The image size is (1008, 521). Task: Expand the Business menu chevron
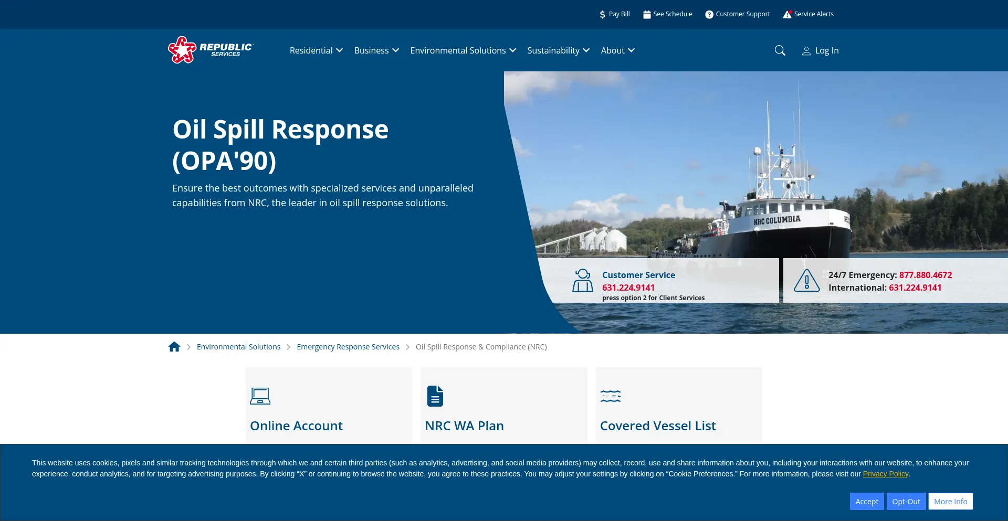coord(396,50)
